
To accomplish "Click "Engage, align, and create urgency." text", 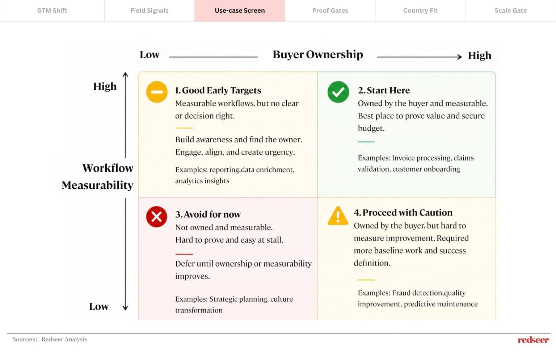I will 235,152.
